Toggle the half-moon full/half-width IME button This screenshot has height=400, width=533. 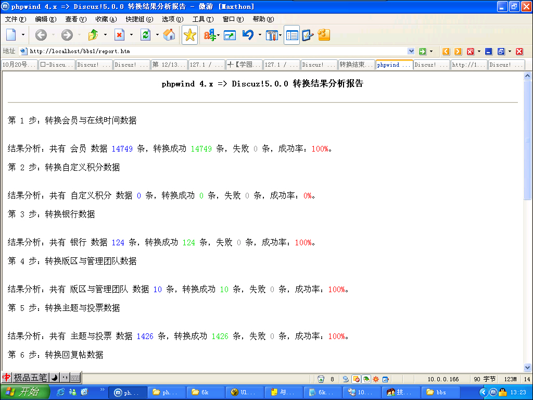54,377
